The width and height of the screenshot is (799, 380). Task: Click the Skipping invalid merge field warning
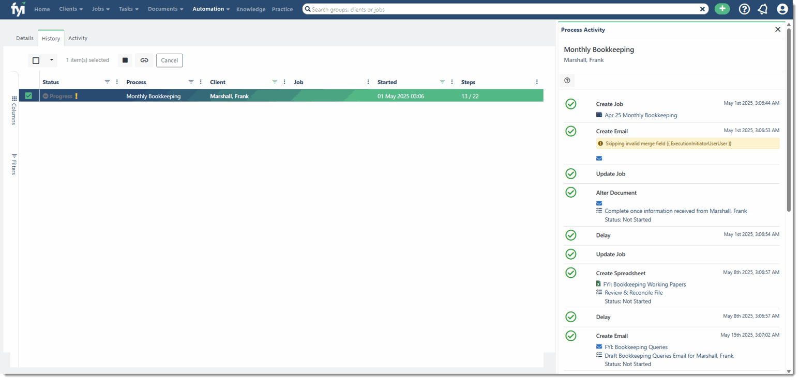coord(688,144)
